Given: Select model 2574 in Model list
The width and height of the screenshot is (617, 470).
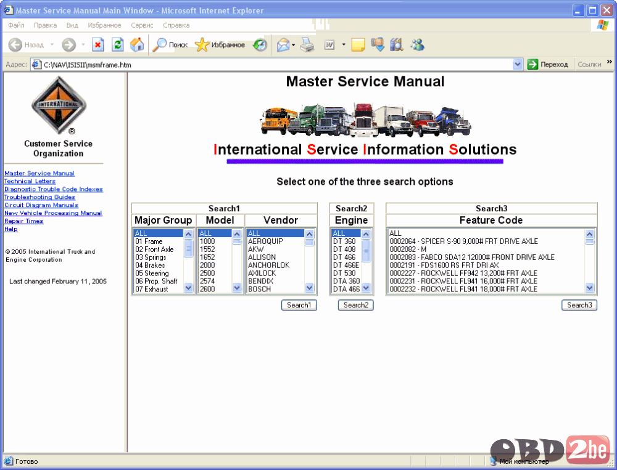Looking at the screenshot, I should (215, 281).
